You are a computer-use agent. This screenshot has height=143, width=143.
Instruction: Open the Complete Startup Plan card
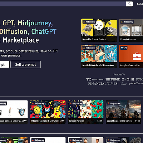coord(131,56)
